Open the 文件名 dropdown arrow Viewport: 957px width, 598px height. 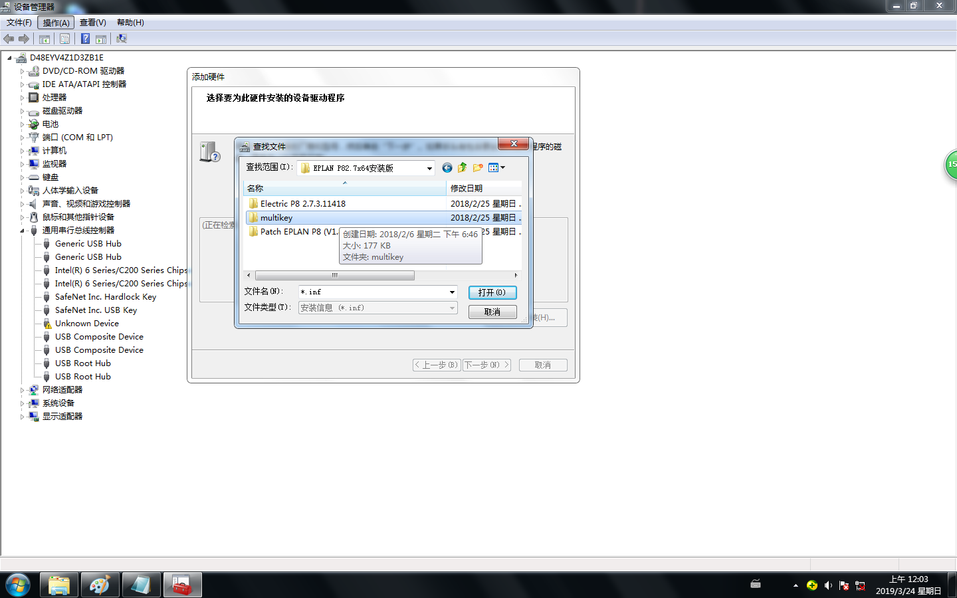click(452, 292)
